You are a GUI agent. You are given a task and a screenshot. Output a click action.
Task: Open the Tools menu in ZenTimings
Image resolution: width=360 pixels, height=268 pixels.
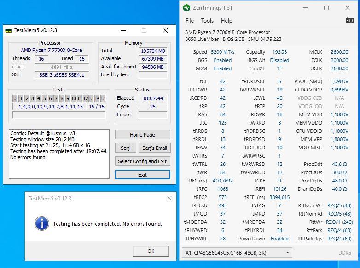tap(207, 21)
